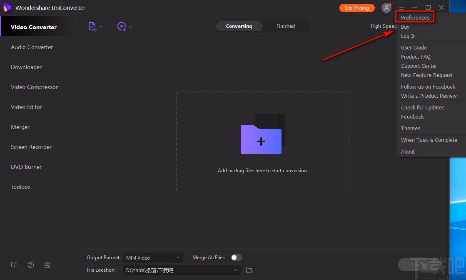Image resolution: width=466 pixels, height=280 pixels.
Task: Open the Toolbox section
Action: point(21,187)
